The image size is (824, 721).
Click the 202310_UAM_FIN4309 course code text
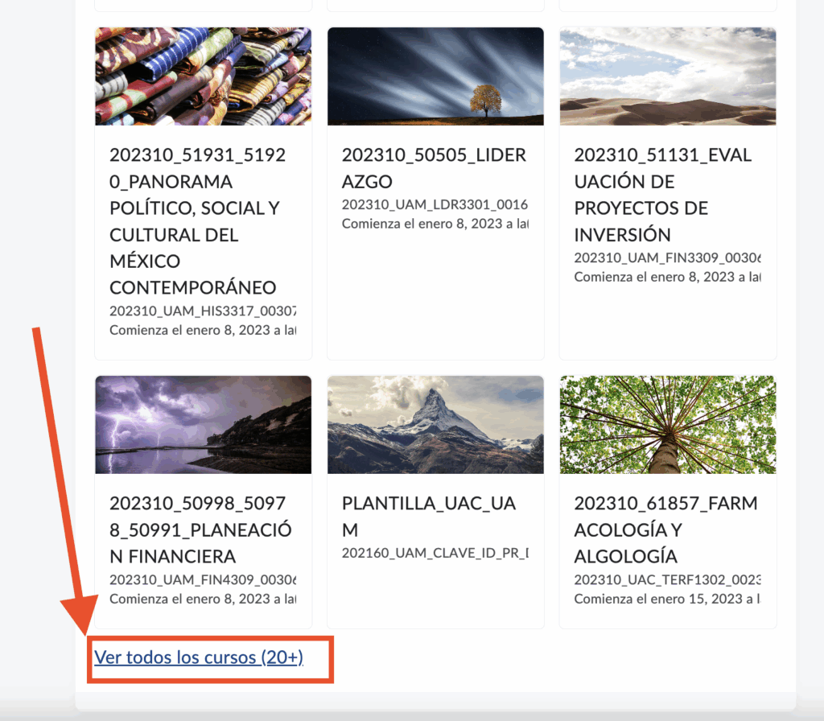coord(203,580)
